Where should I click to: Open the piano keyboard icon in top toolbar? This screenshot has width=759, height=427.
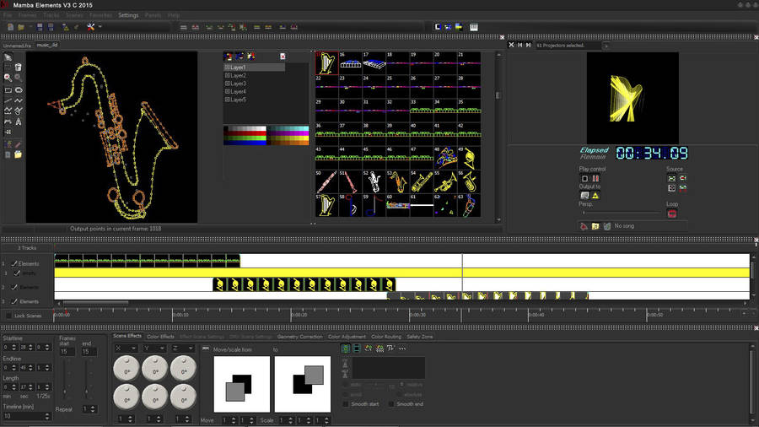474,27
